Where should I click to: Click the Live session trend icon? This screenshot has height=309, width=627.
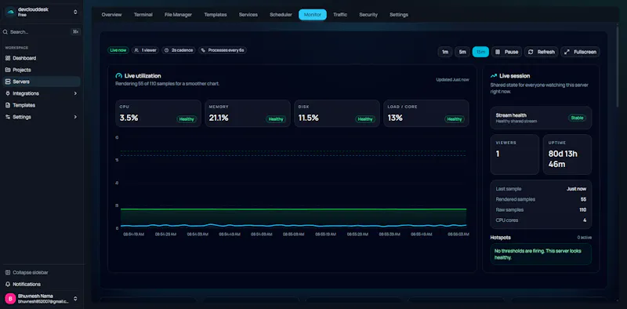[x=494, y=75]
